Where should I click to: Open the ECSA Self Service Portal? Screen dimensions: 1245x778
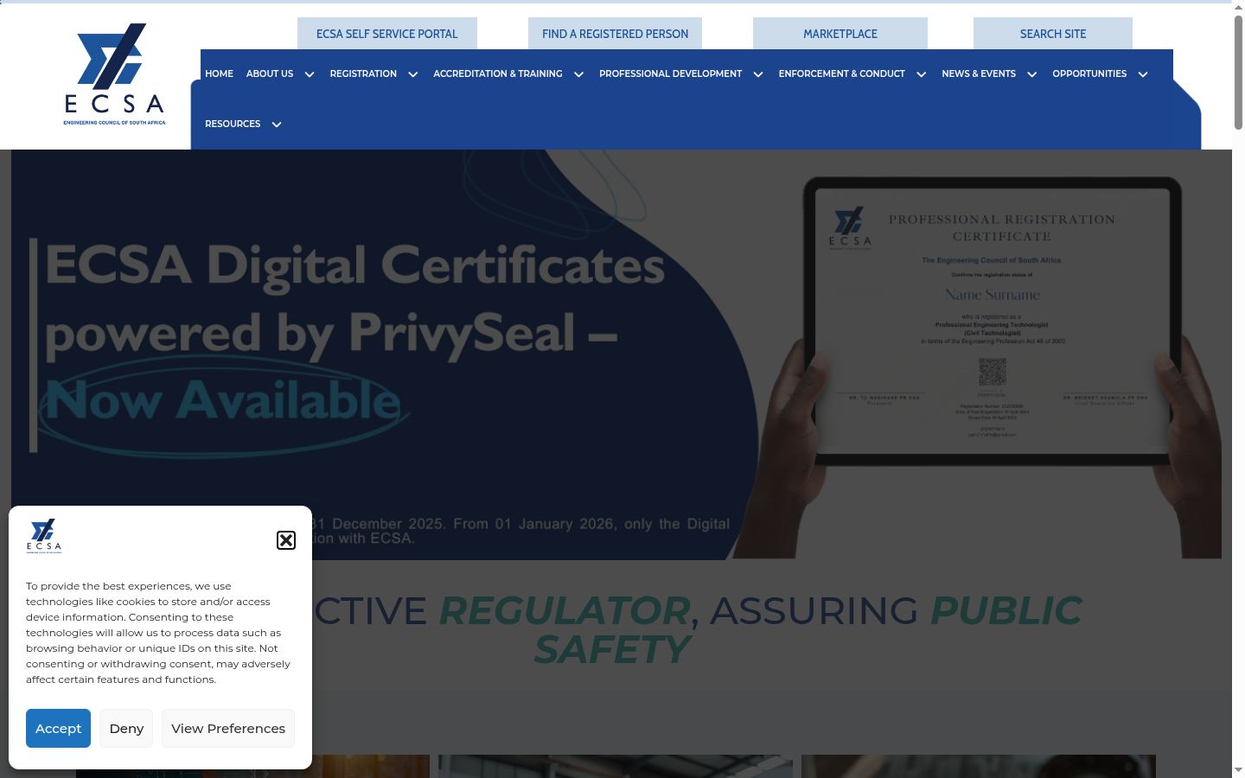click(387, 34)
